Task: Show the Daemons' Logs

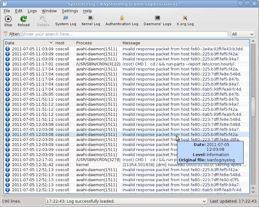Action: 158,18
